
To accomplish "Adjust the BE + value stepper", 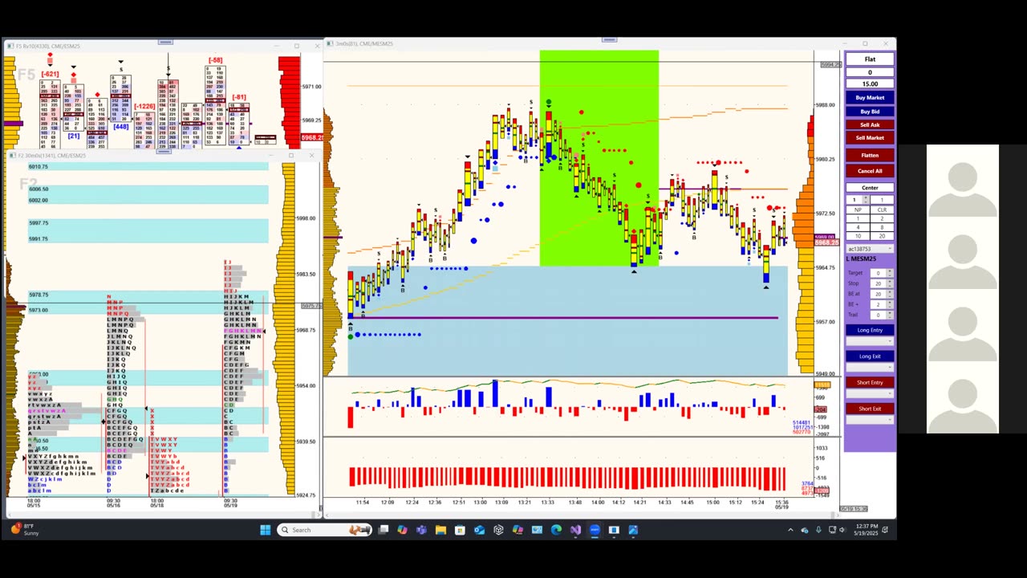I will tap(890, 304).
